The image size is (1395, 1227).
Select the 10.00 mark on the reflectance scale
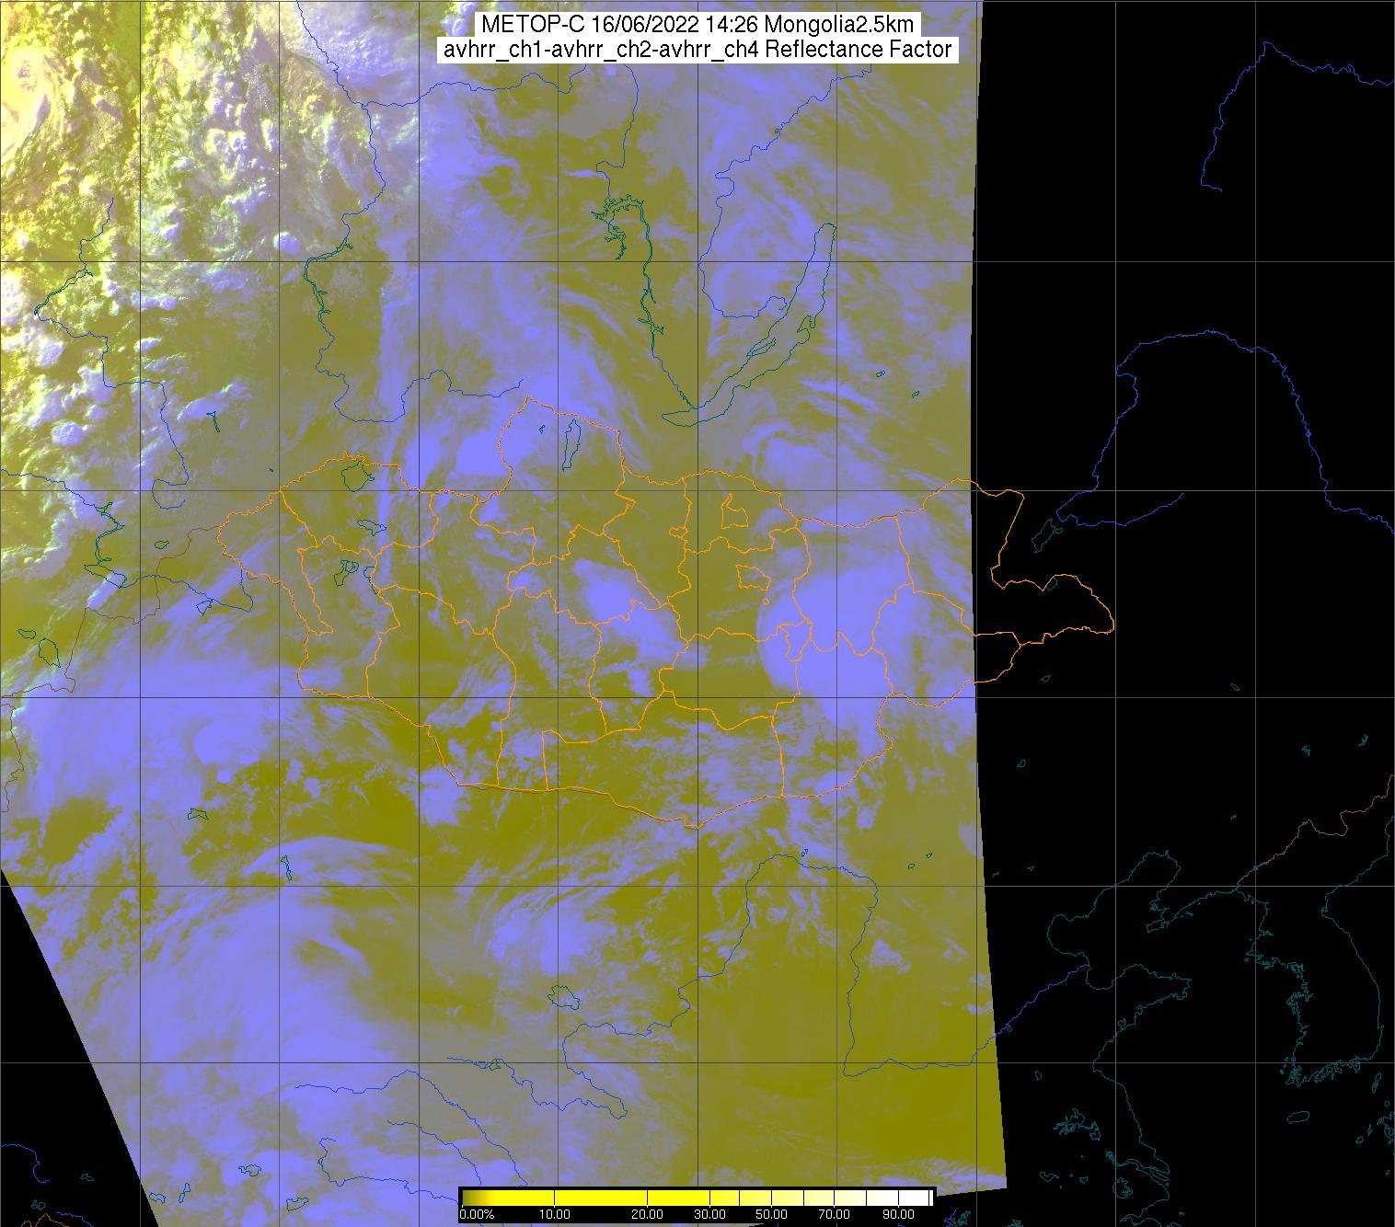coord(556,1214)
